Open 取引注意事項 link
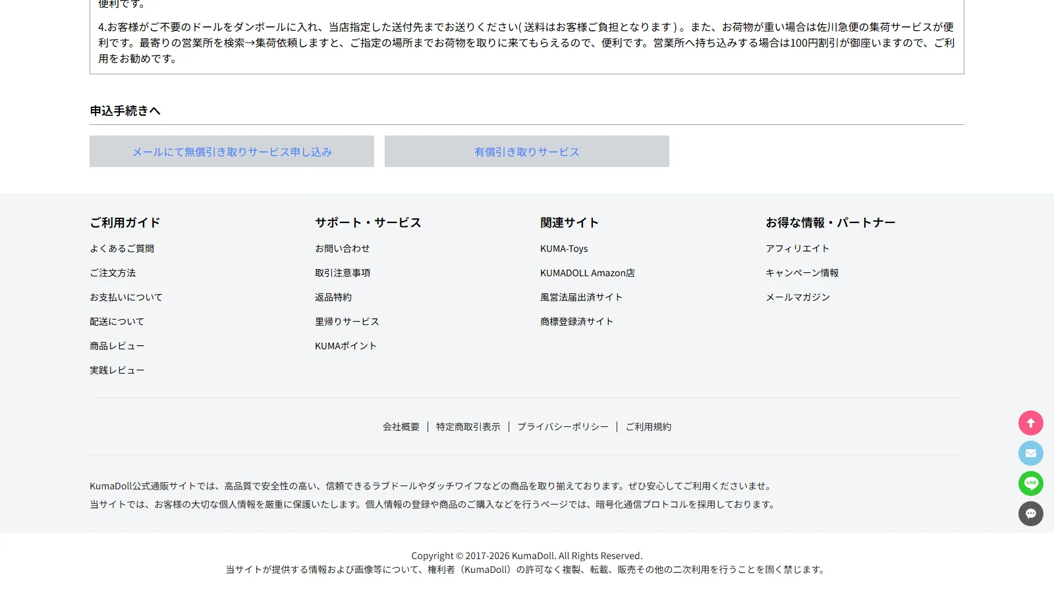 tap(343, 273)
